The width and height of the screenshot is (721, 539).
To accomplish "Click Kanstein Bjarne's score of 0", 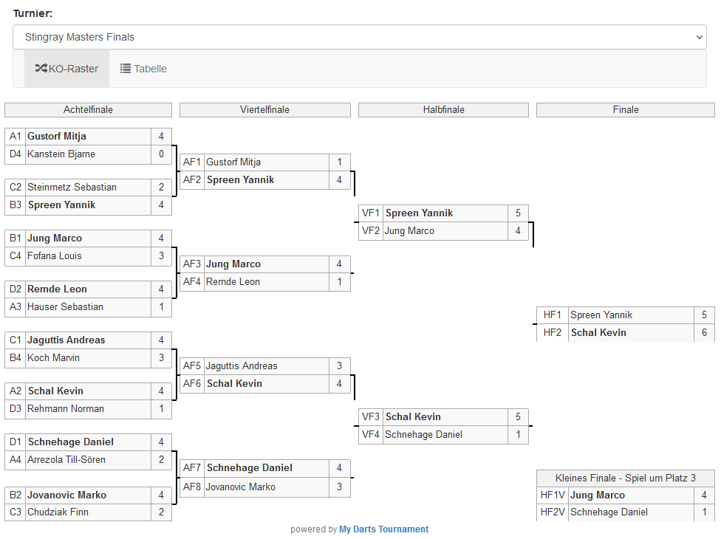I will (161, 154).
